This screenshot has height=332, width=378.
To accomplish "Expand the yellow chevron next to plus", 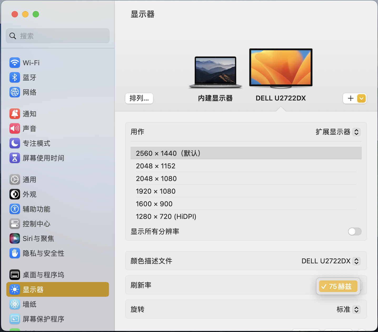I will click(x=361, y=98).
